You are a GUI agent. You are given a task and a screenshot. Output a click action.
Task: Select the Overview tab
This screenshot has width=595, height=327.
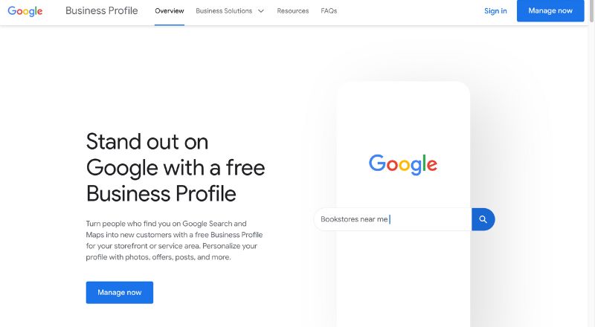point(170,11)
